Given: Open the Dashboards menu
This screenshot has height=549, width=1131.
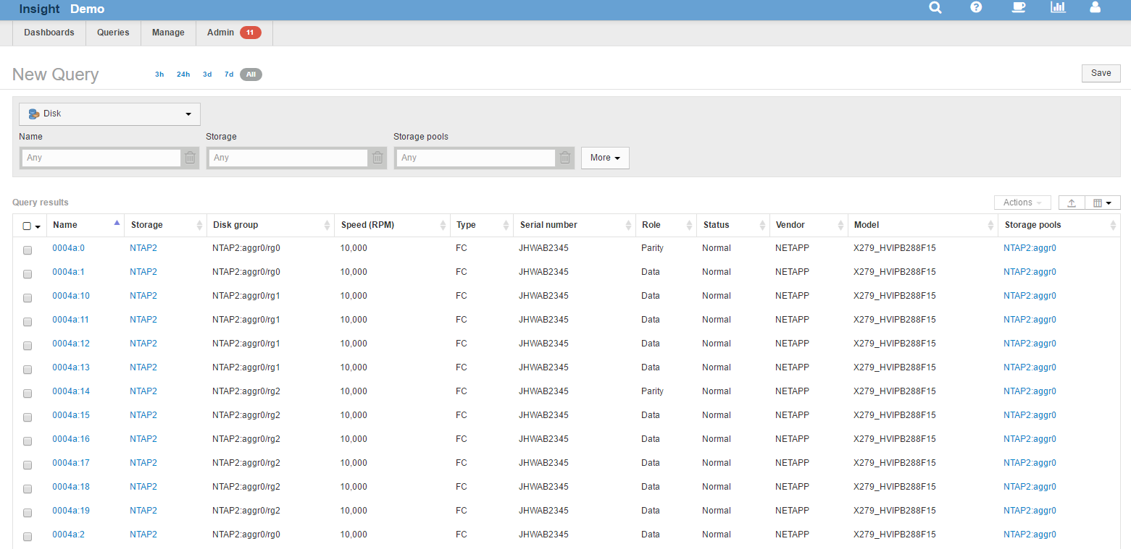Looking at the screenshot, I should [x=49, y=33].
